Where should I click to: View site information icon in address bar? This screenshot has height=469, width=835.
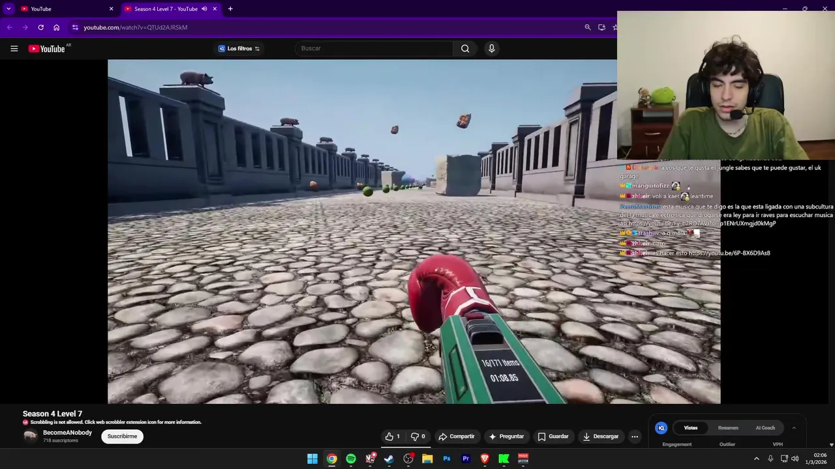pyautogui.click(x=75, y=27)
